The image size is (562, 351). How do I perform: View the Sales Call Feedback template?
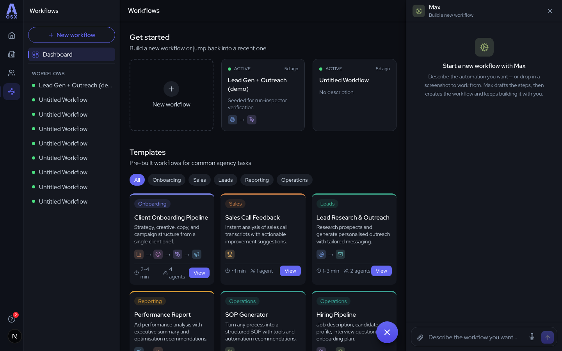click(290, 271)
